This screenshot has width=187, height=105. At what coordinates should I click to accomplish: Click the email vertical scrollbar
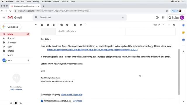pyautogui.click(x=179, y=72)
